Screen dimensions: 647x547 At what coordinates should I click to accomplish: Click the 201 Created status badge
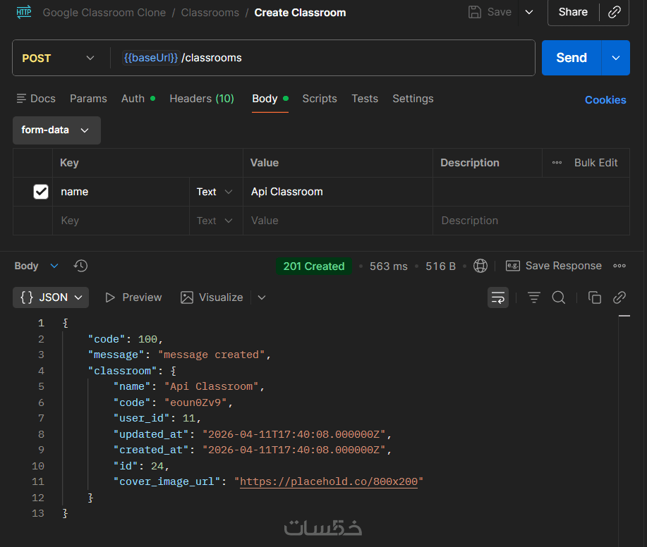click(313, 266)
